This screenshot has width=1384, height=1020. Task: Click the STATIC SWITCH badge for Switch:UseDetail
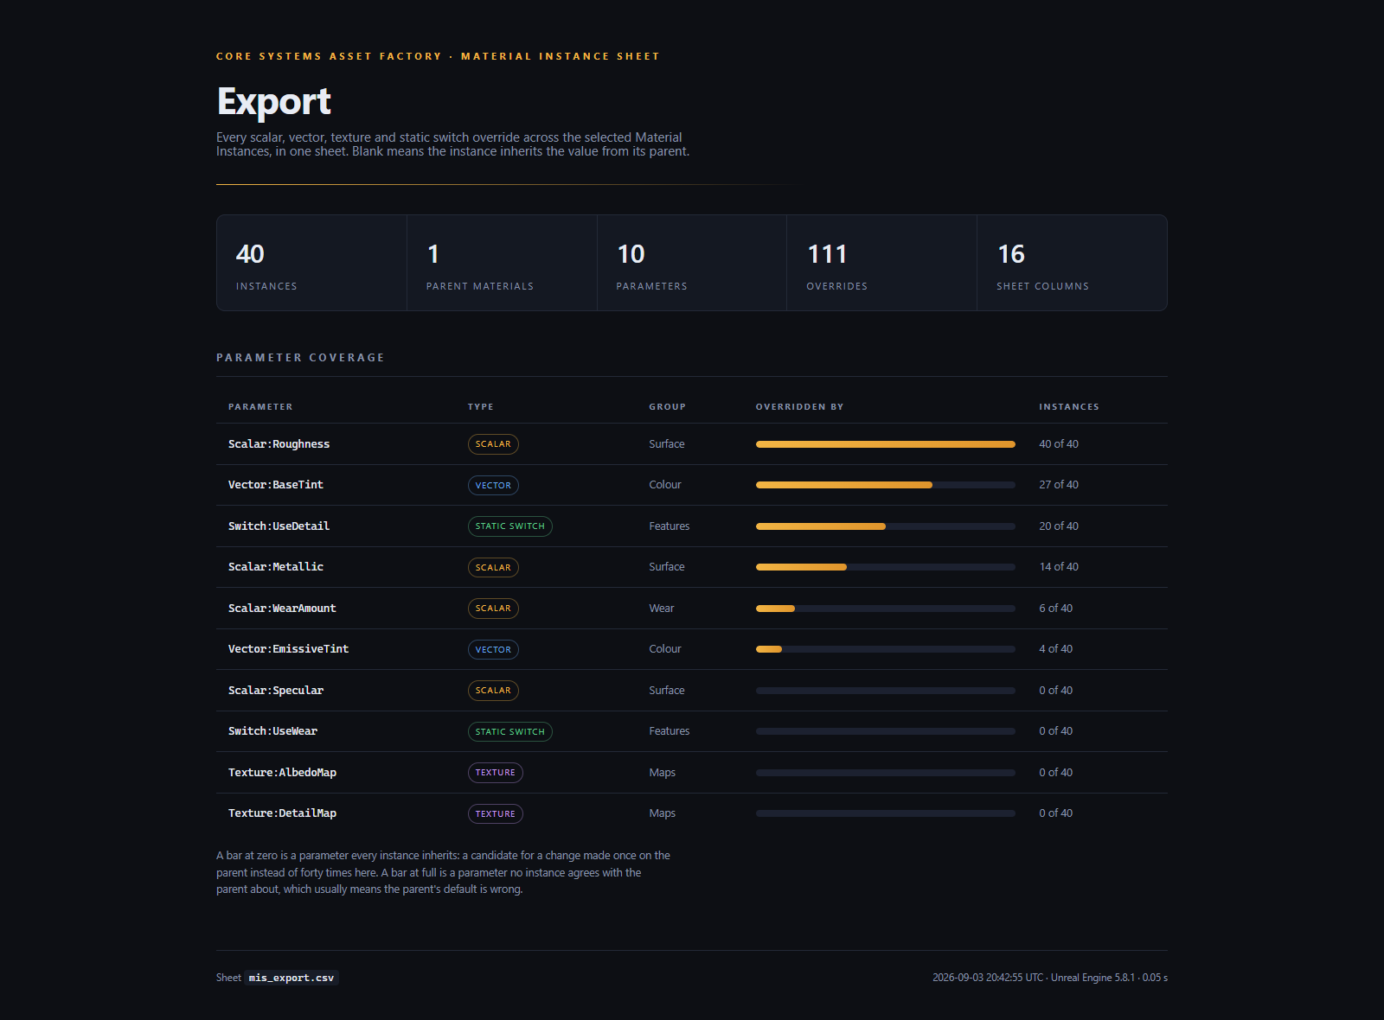[509, 526]
